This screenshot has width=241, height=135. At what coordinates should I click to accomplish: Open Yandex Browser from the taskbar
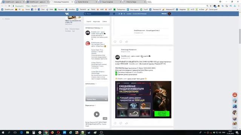click(x=40, y=132)
